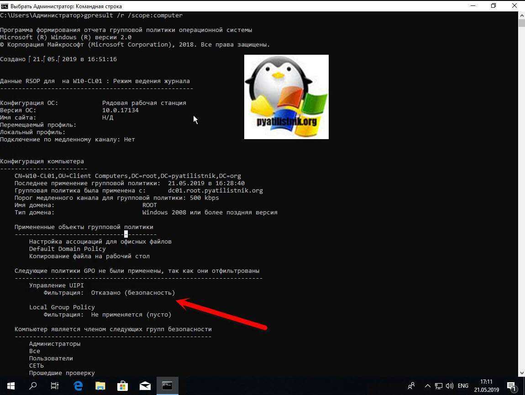Open Microsoft Store from the taskbar
The width and height of the screenshot is (525, 395).
(123, 385)
